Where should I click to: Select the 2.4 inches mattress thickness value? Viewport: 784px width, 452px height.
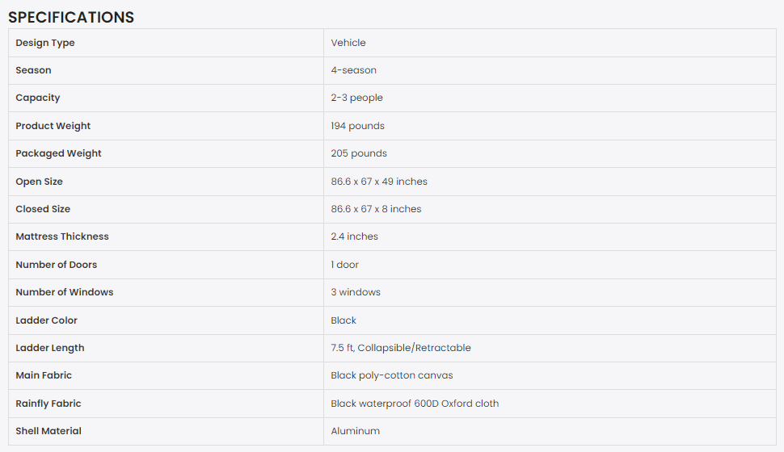(x=354, y=236)
